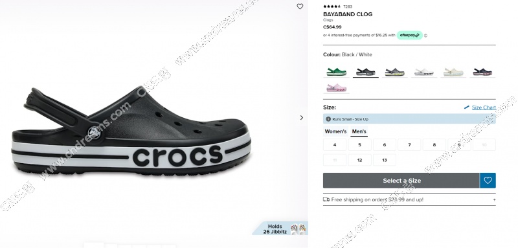The height and width of the screenshot is (248, 518).
Task: Select size 7
Action: (409, 144)
